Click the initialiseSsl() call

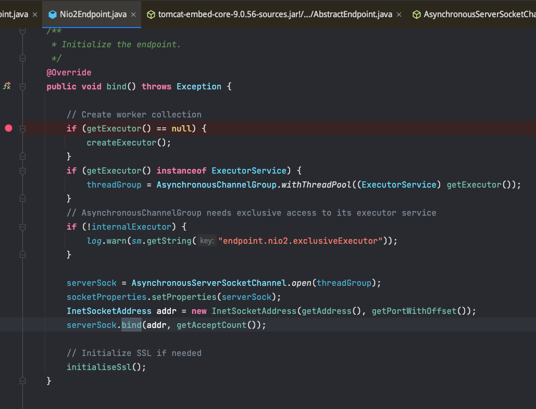point(106,367)
